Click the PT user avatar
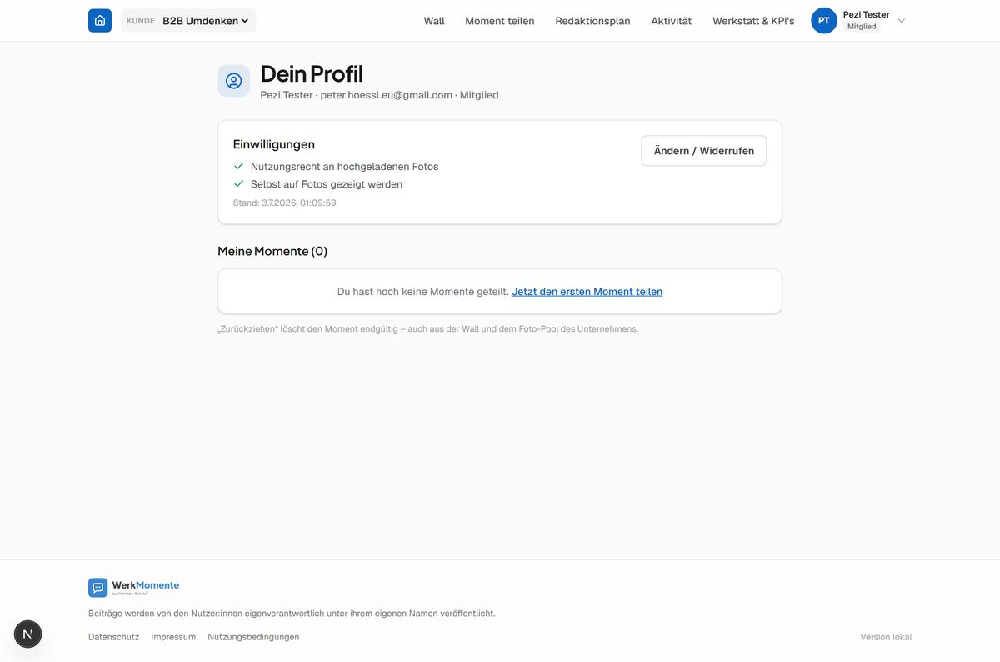Screen dimensions: 1000x662 pyautogui.click(x=824, y=21)
